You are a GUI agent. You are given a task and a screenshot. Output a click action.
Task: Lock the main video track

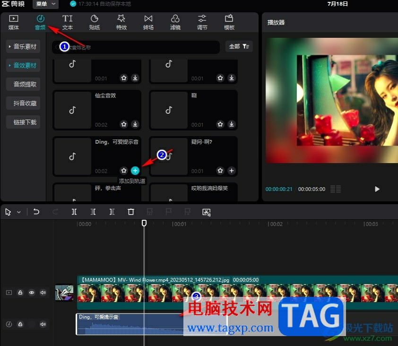20,293
